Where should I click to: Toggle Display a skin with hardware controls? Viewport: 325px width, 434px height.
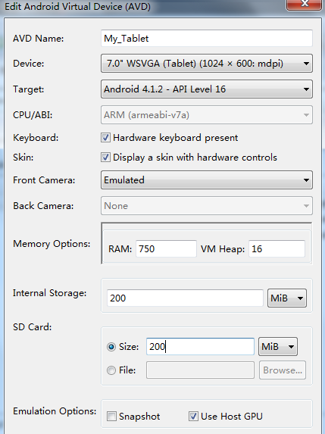tap(105, 158)
